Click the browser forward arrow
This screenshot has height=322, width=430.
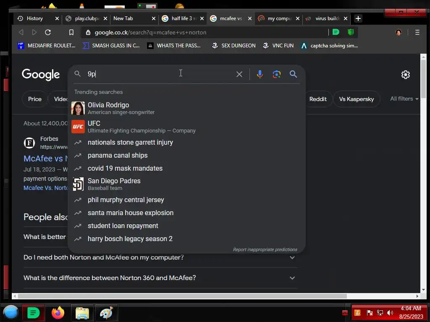click(34, 32)
